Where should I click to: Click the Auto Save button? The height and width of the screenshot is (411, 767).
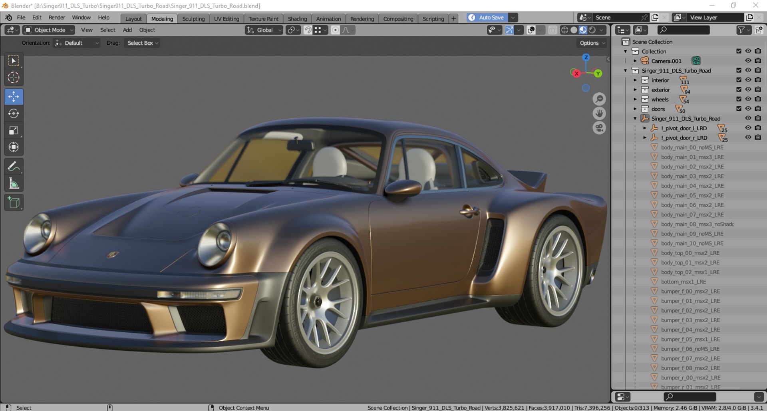pyautogui.click(x=487, y=18)
